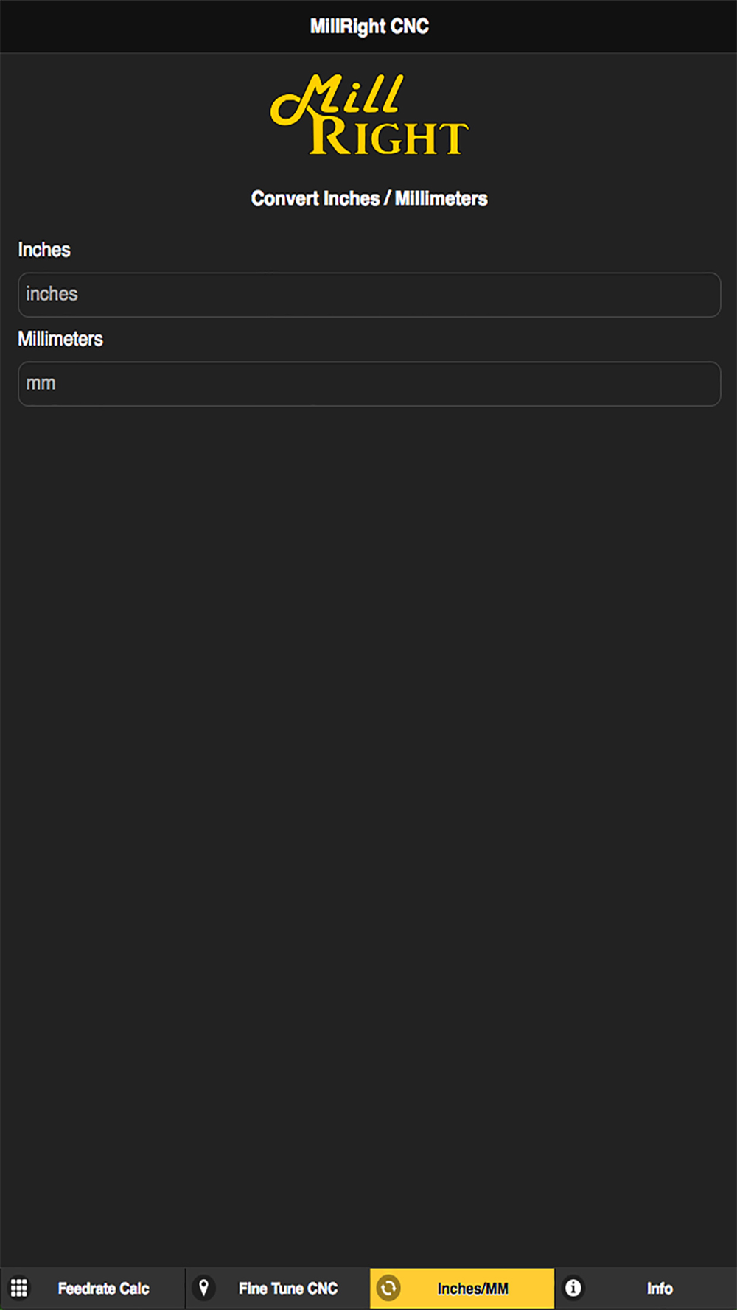This screenshot has height=1310, width=737.
Task: Go to the Info tab
Action: 646,1288
